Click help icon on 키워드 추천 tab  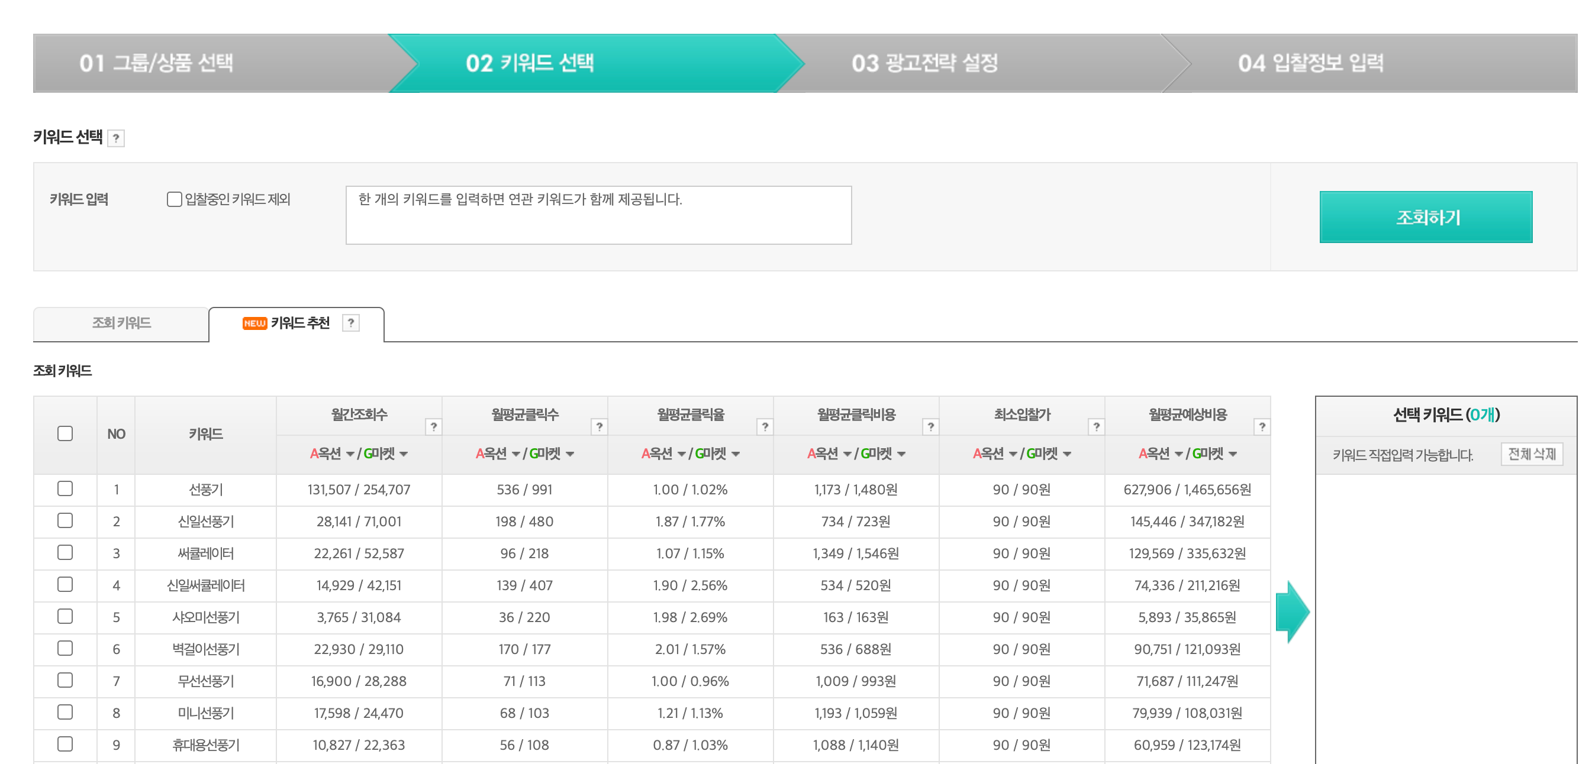[350, 322]
